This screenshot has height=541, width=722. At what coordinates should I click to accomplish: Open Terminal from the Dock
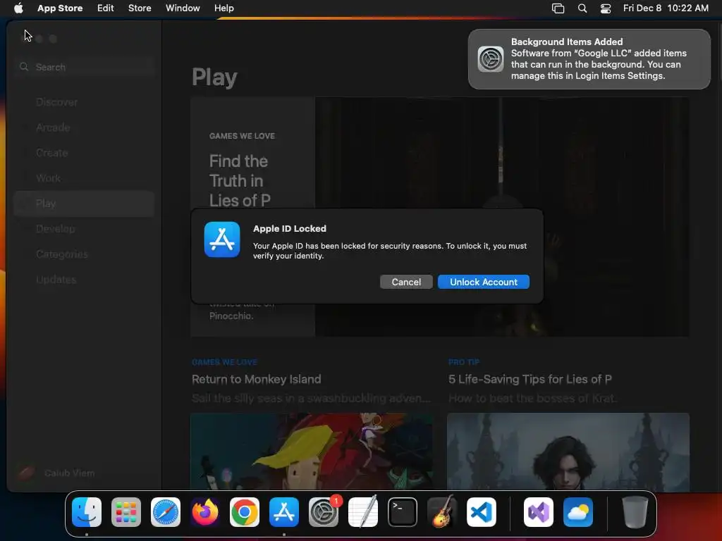(403, 512)
